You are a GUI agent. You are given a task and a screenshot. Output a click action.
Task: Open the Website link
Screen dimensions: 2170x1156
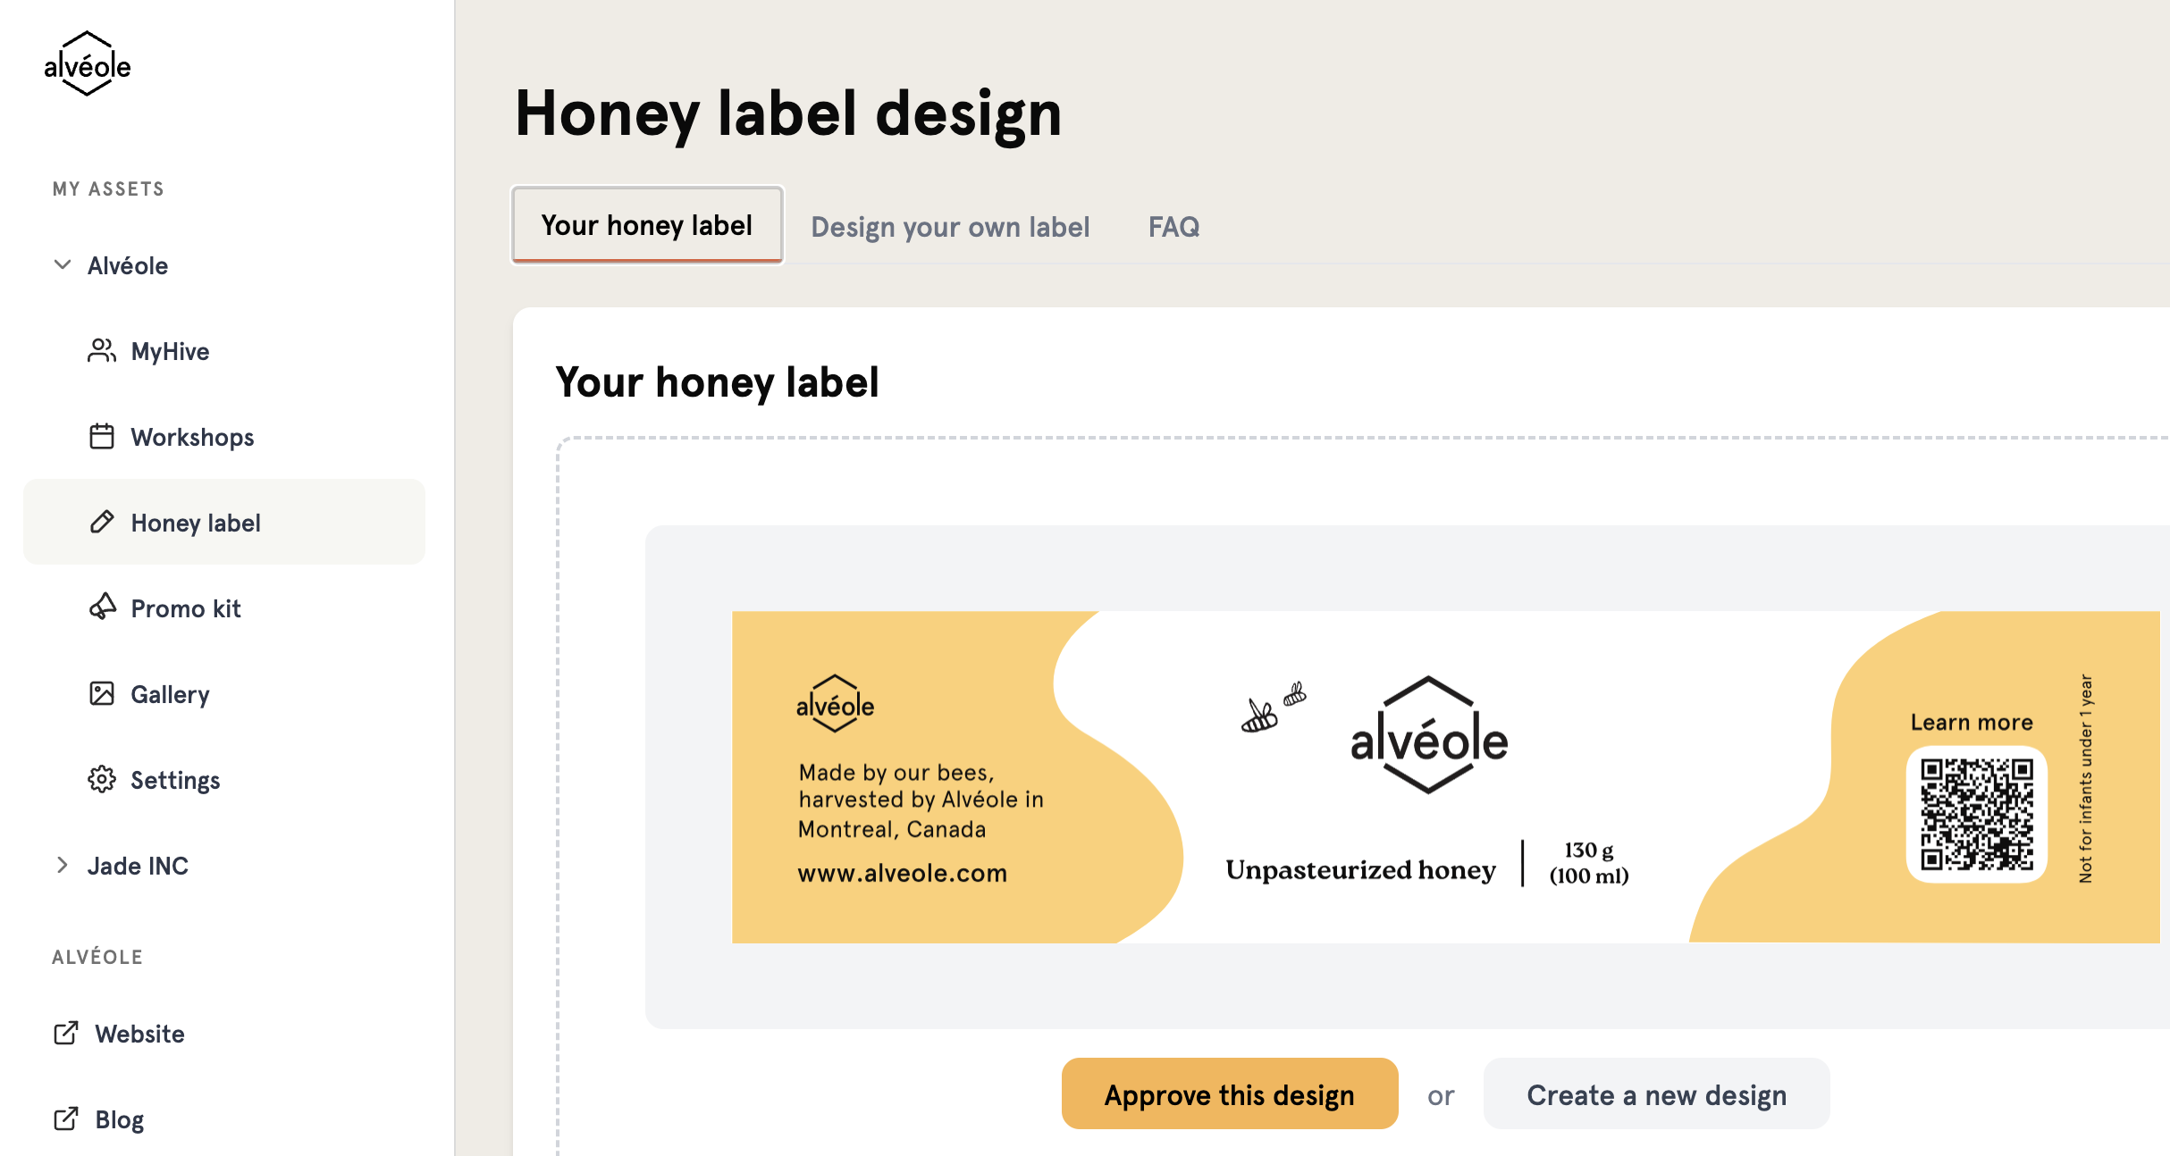click(139, 1034)
